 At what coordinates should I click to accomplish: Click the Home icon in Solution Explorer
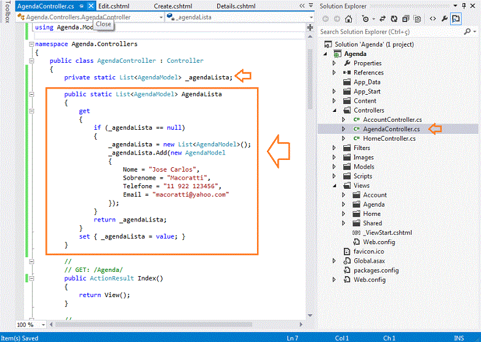tap(349, 19)
